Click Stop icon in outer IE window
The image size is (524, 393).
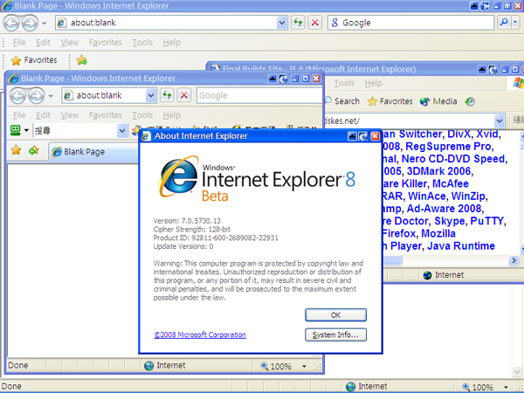314,23
